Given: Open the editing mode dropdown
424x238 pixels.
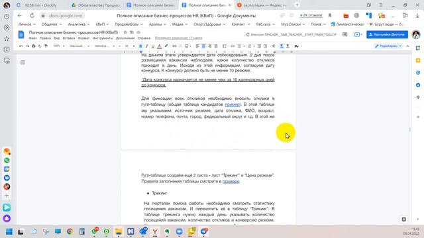Looking at the screenshot, I should point(388,46).
